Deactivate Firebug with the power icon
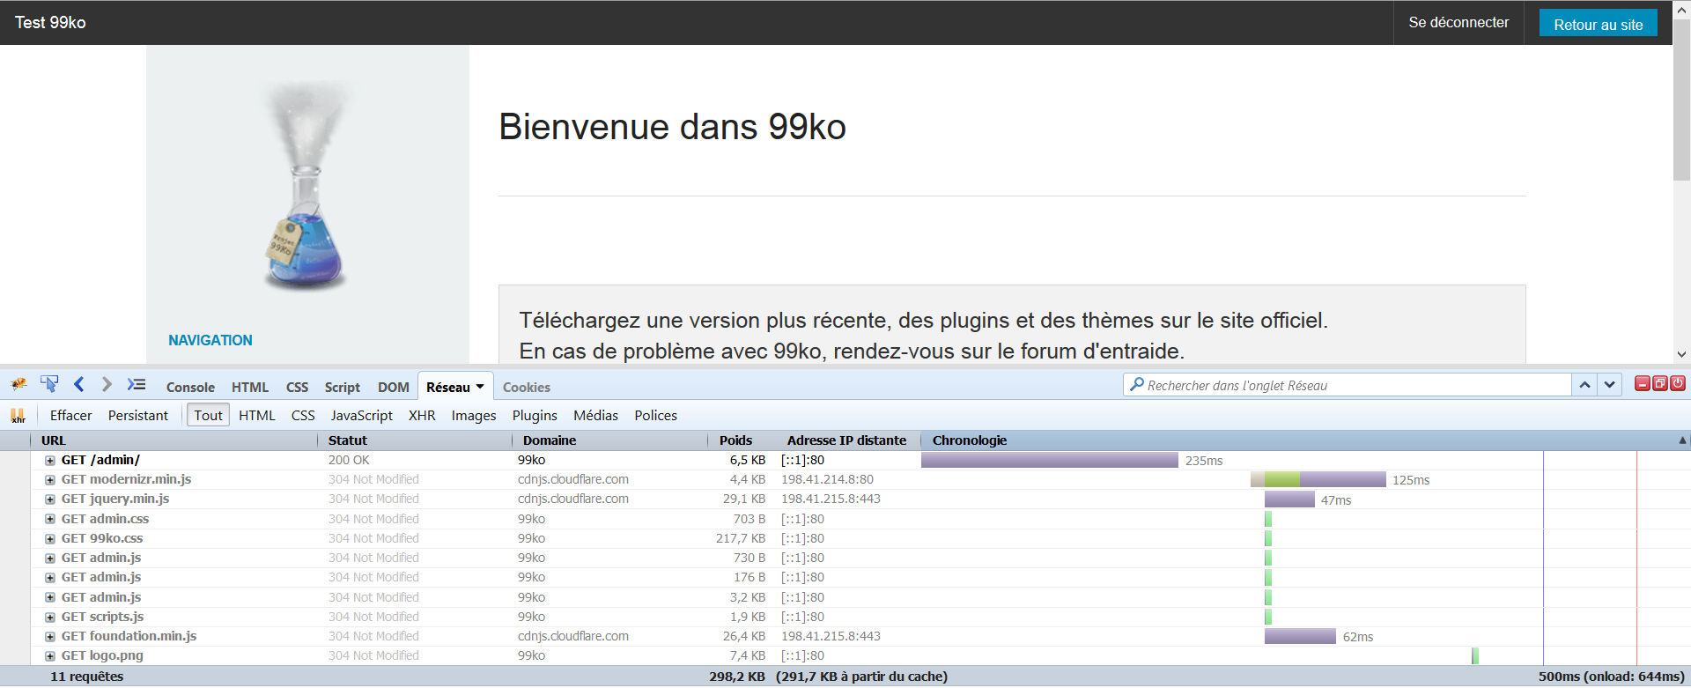The image size is (1691, 688). pyautogui.click(x=1678, y=383)
